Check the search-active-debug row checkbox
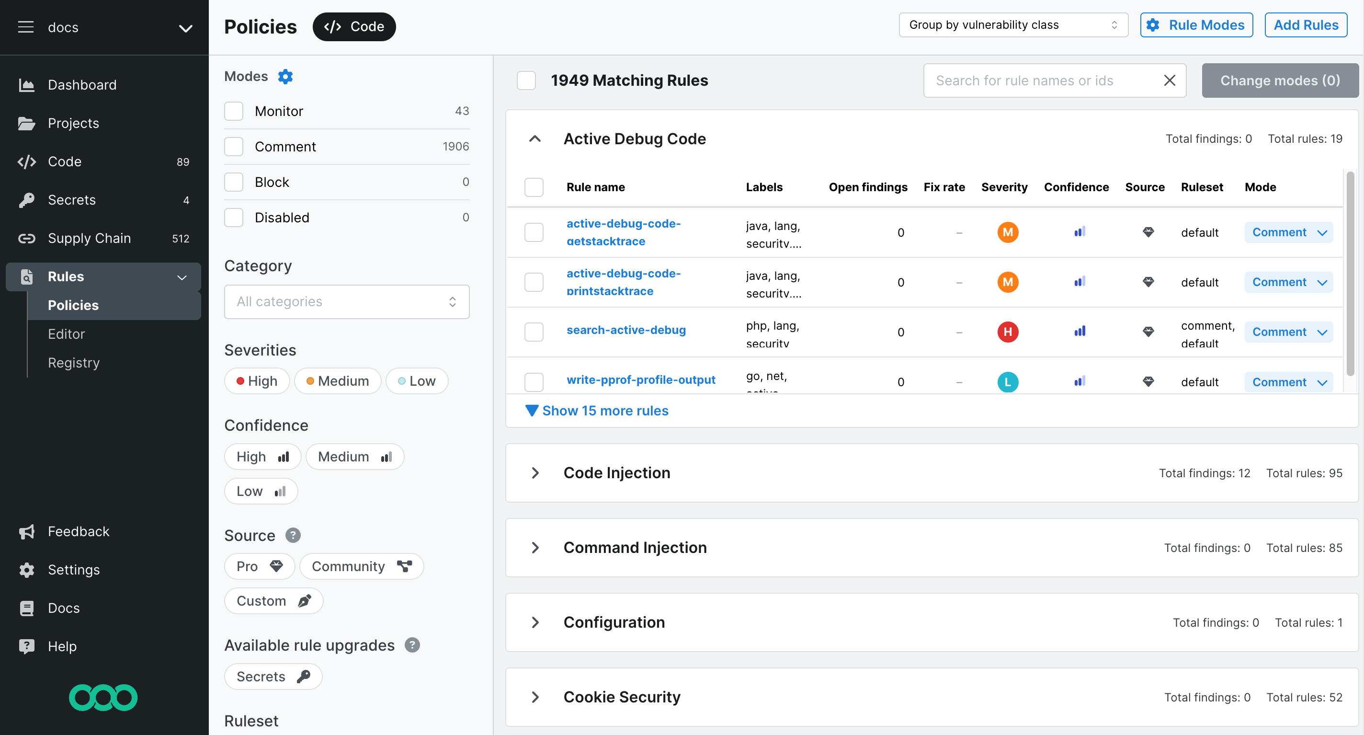The height and width of the screenshot is (735, 1364). coord(534,332)
